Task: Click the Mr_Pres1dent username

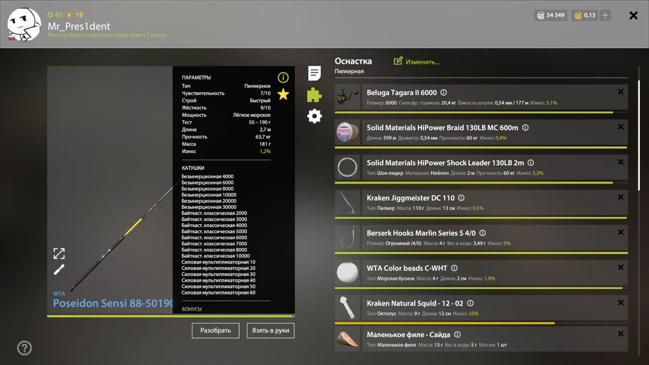Action: point(79,26)
